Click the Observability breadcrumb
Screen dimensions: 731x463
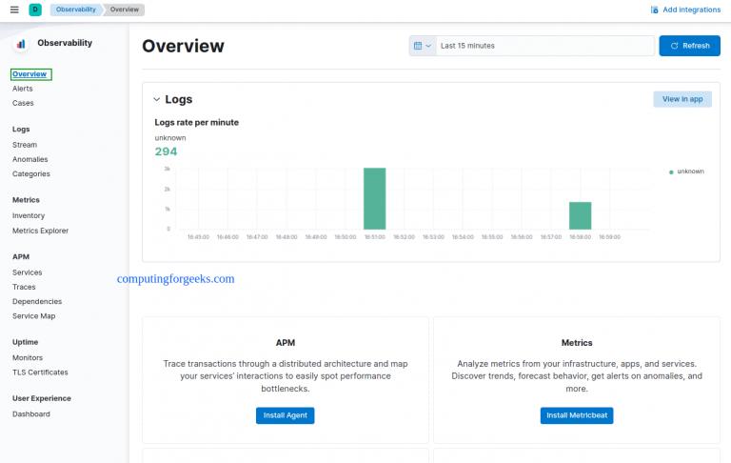[75, 10]
